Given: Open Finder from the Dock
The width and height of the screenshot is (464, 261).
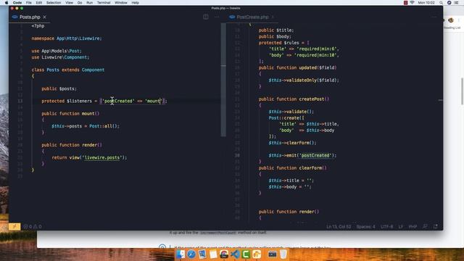Looking at the screenshot, I should [x=181, y=254].
